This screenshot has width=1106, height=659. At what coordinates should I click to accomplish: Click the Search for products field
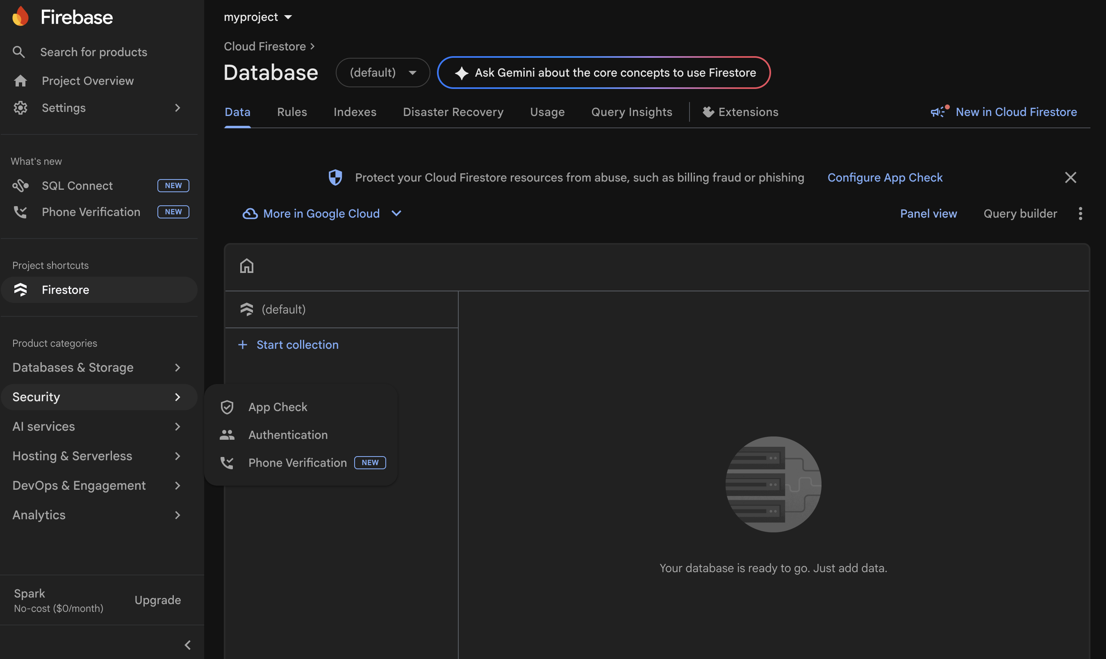[x=94, y=52]
